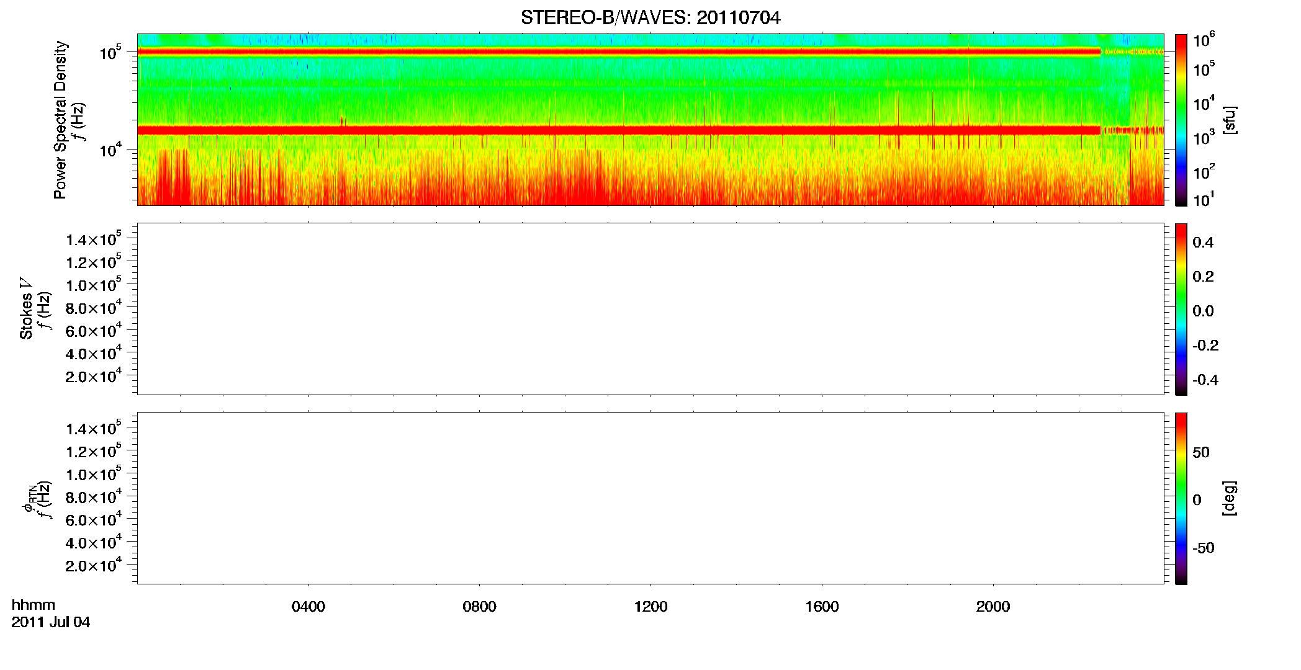This screenshot has height=670, width=1301.
Task: Click the 0400 time tick label
Action: [x=308, y=607]
